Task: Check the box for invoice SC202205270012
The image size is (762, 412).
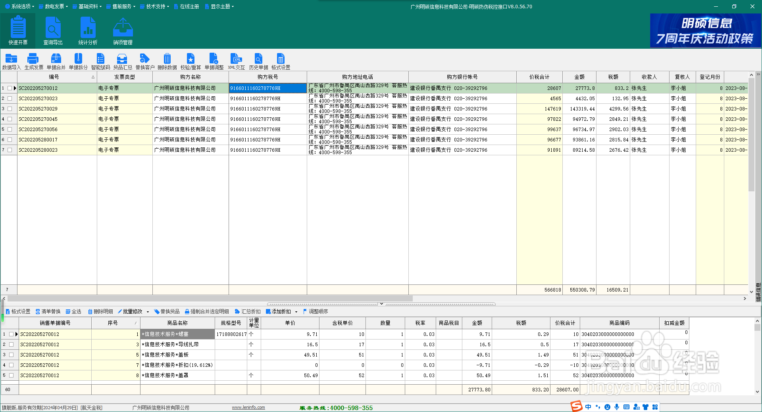Action: pos(10,88)
